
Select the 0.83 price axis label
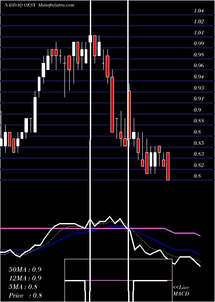tap(199, 154)
